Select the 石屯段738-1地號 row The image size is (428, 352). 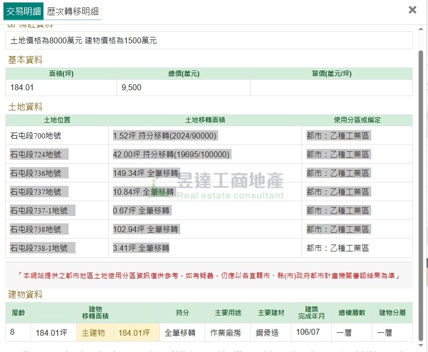[x=39, y=248]
